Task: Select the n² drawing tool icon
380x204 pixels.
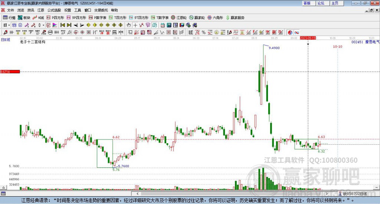Action: (63, 32)
